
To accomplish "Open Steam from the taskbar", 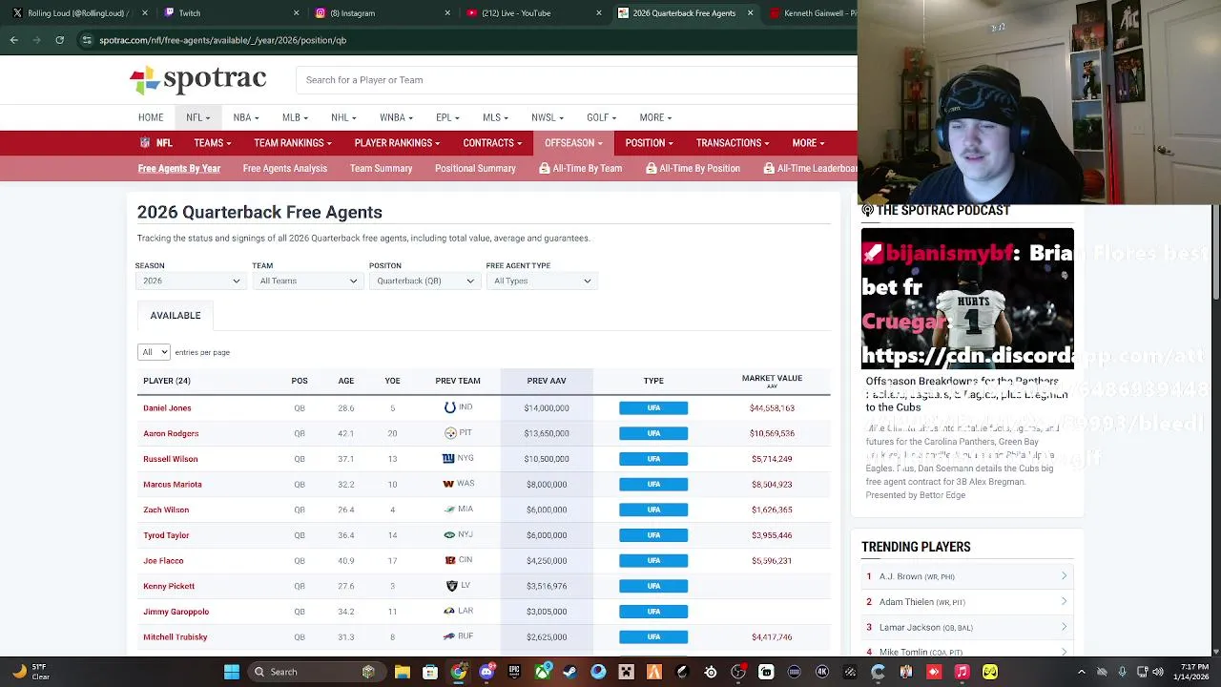I will coord(569,672).
